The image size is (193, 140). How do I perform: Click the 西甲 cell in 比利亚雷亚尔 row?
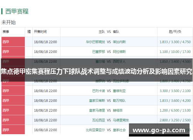[x=13, y=130]
